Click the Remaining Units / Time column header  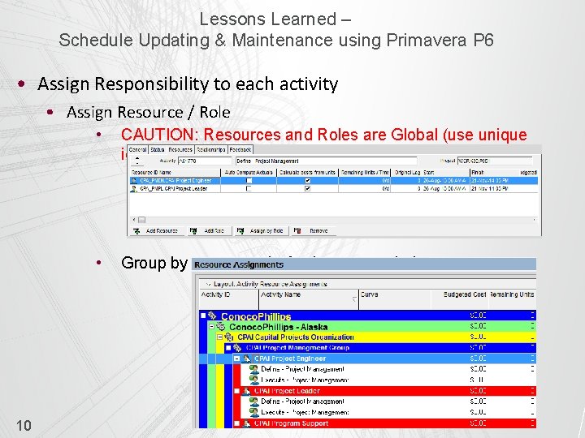click(365, 173)
